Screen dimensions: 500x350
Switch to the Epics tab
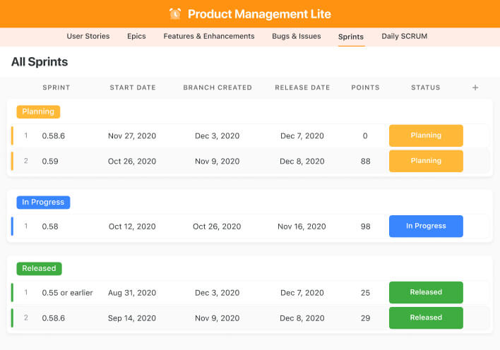(x=136, y=37)
